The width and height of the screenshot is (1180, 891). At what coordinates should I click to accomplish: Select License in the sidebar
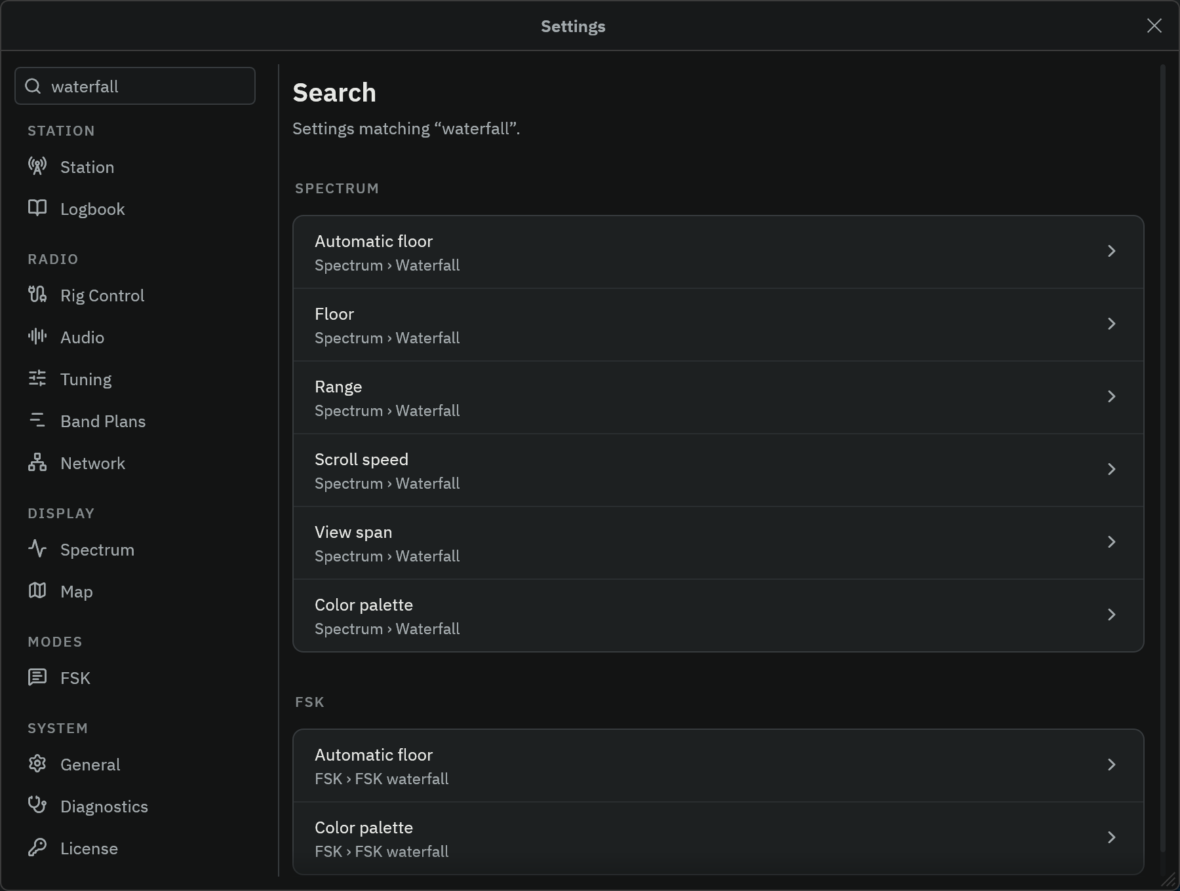135,848
